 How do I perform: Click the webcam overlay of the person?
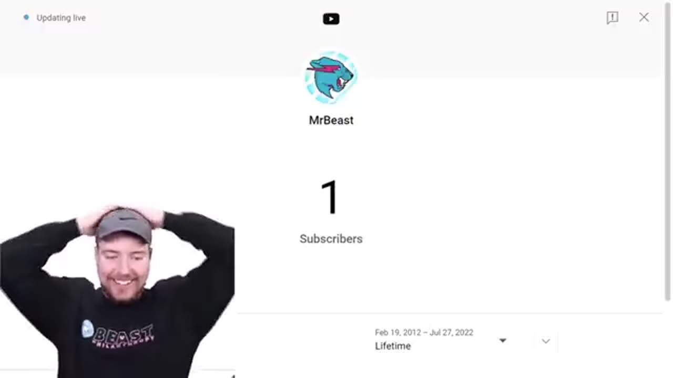[x=117, y=291]
